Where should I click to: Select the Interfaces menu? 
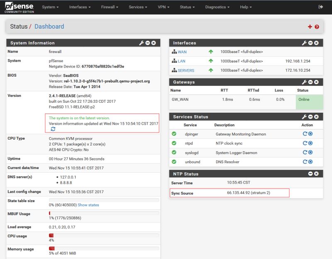[79, 7]
